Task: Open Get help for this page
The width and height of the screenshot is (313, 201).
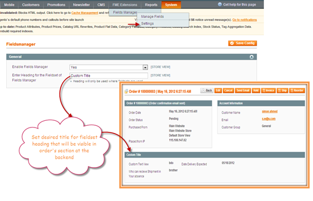Action: point(239,4)
